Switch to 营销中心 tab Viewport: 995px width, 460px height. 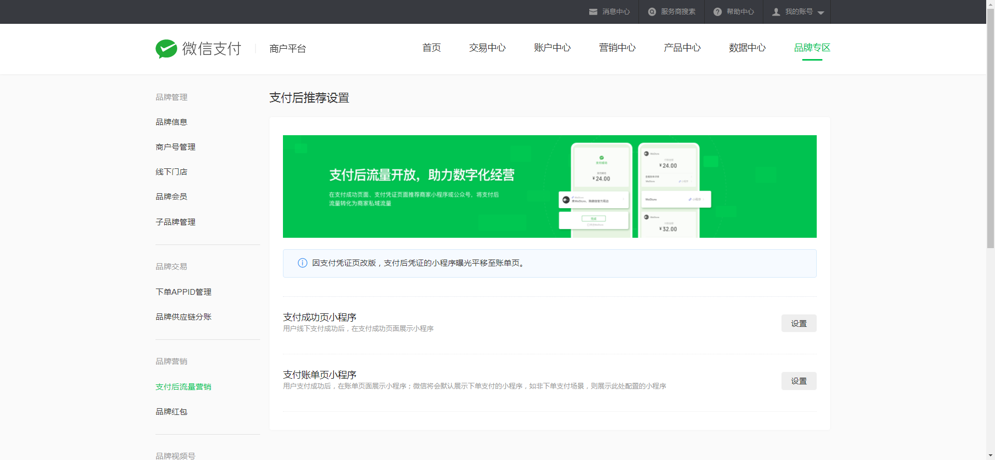point(617,48)
